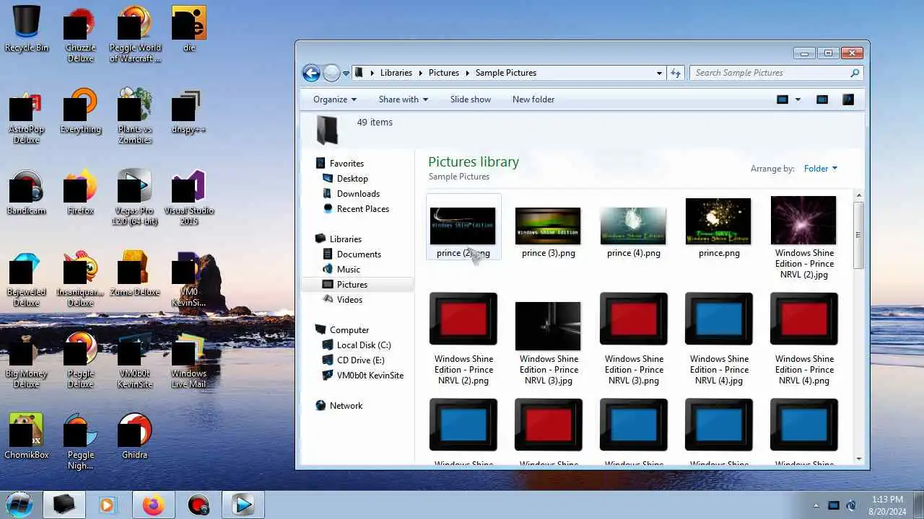Open Local Disk (C:) in the navigation pane

(x=364, y=345)
